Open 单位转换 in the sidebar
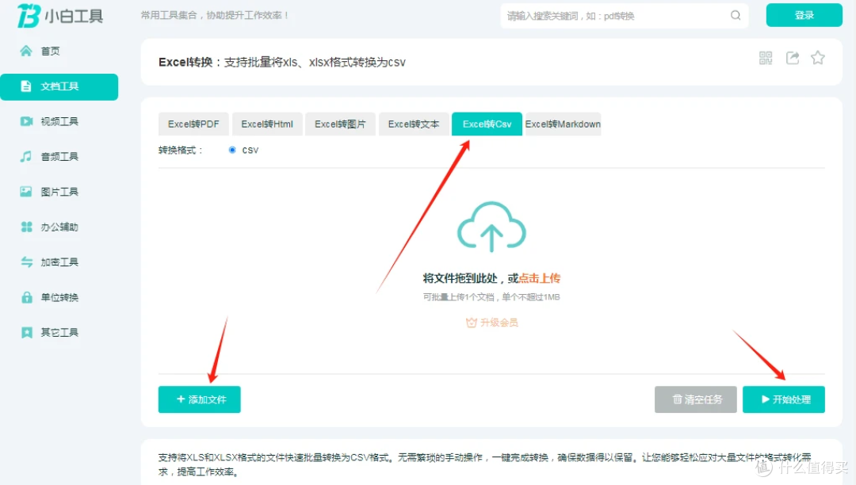The width and height of the screenshot is (856, 485). tap(49, 298)
